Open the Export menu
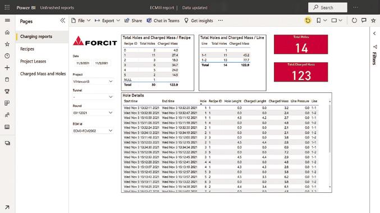 click(107, 21)
